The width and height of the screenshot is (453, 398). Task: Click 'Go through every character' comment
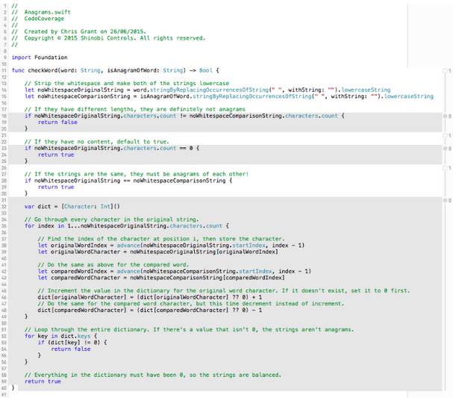click(x=112, y=220)
